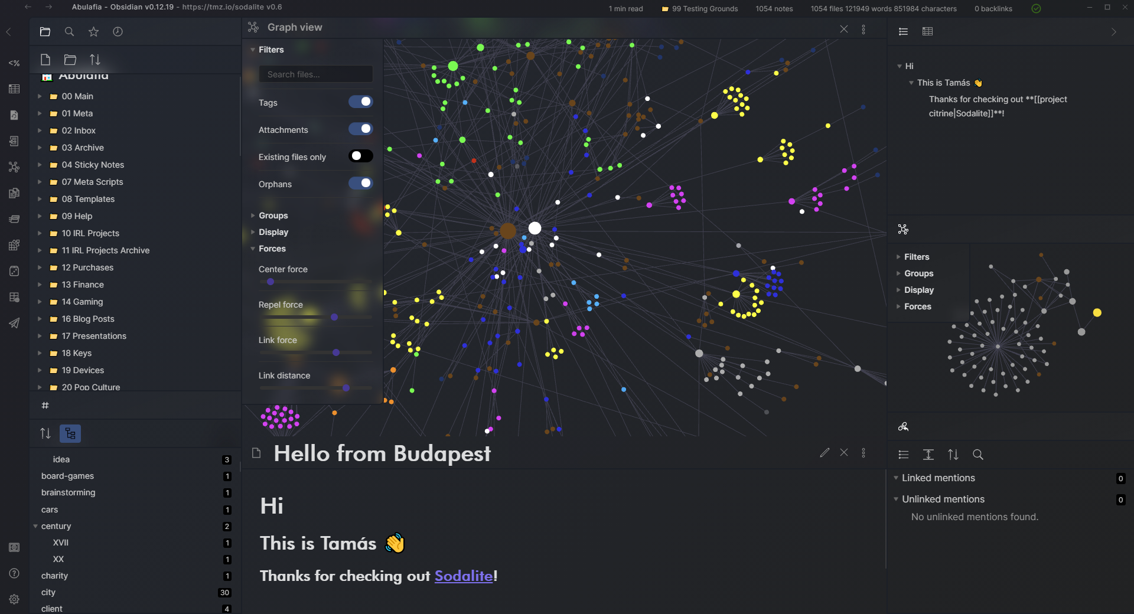Collapse left sidebar chevron
This screenshot has width=1134, height=614.
click(x=8, y=32)
